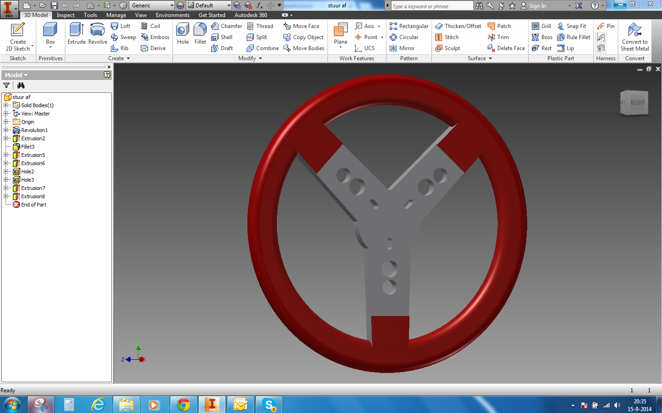Expand the Solid Bodies(1) node
This screenshot has height=413, width=662.
[6, 105]
